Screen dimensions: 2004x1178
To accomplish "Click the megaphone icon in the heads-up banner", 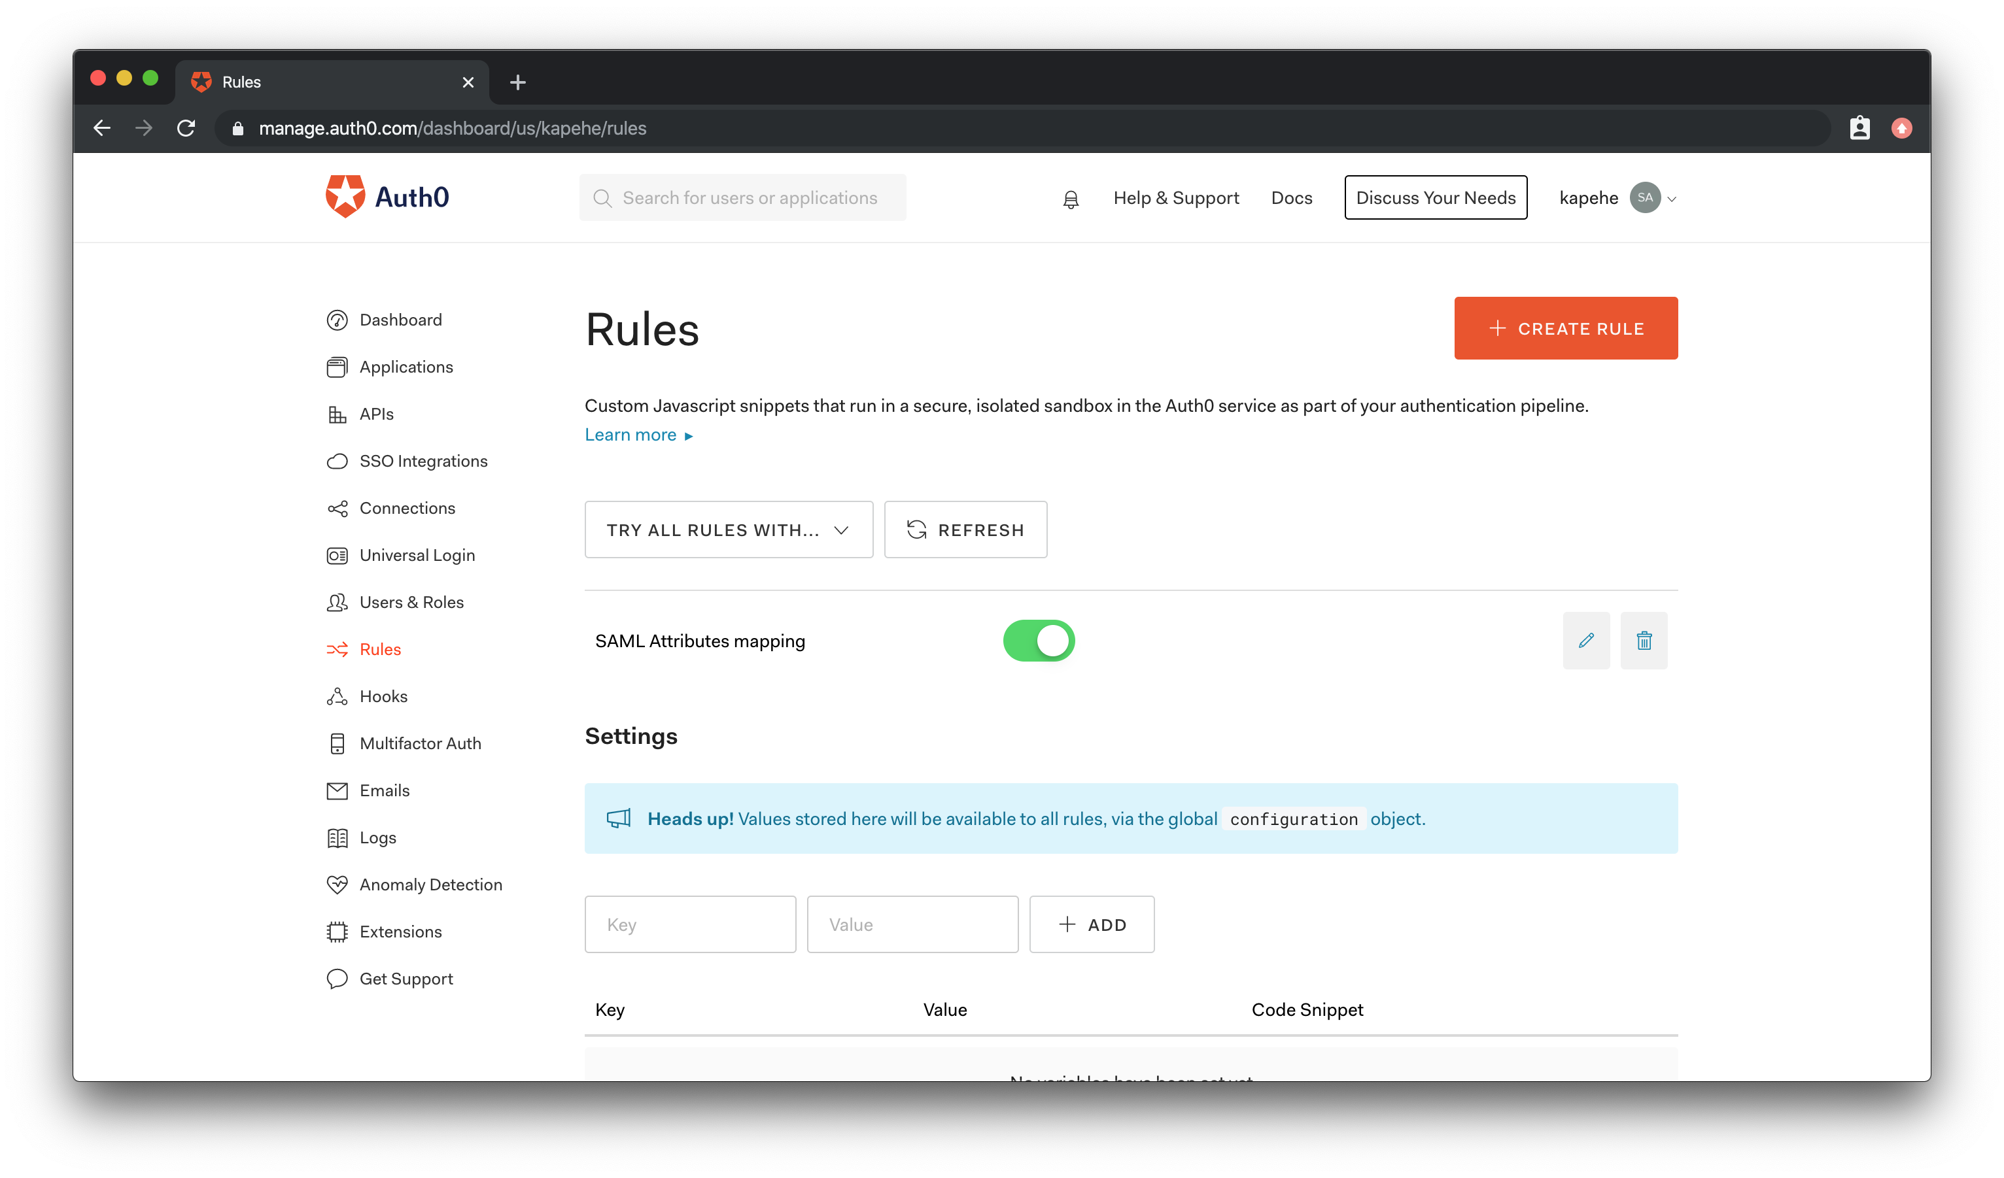I will 619,818.
